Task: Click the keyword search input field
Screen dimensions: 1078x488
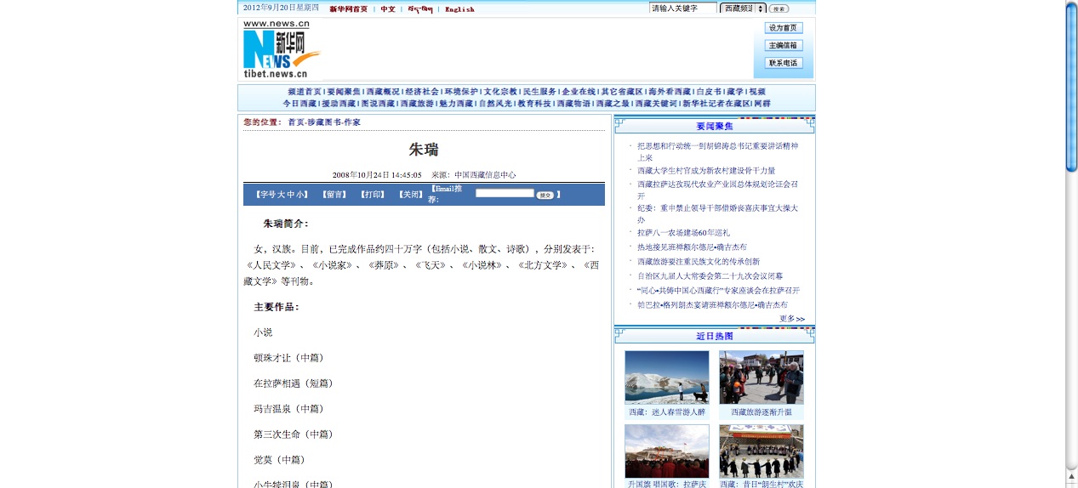Action: (x=682, y=9)
